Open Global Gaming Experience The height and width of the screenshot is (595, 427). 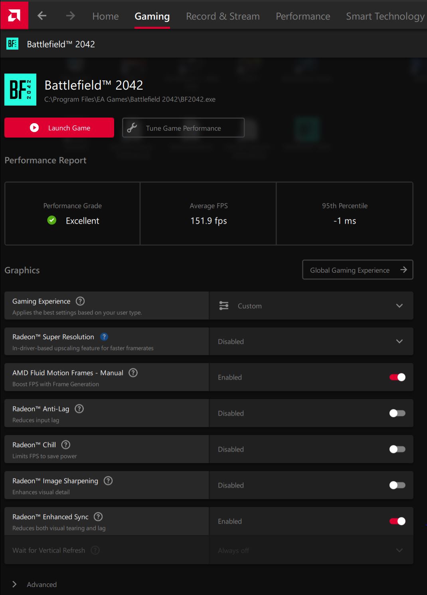tap(358, 270)
